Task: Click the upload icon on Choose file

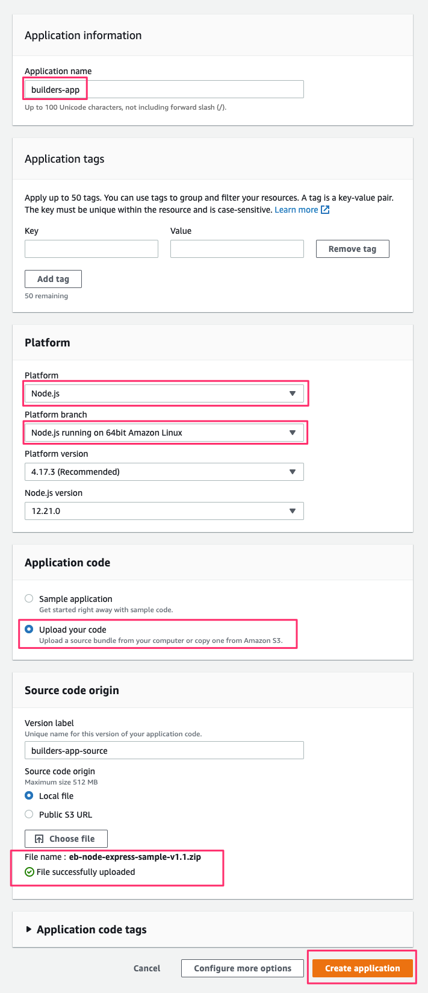Action: click(x=39, y=839)
